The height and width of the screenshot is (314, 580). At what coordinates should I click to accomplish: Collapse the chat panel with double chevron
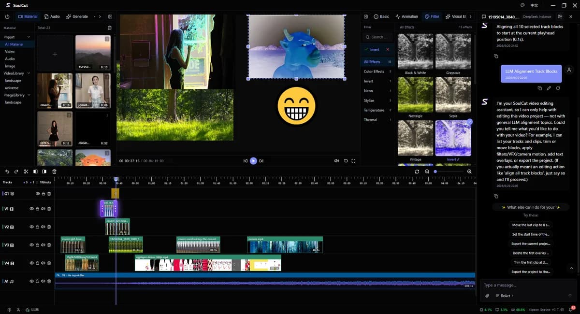pos(571,16)
